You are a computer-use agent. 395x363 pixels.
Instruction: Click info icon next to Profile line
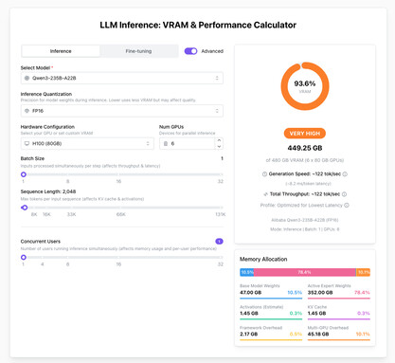click(347, 206)
